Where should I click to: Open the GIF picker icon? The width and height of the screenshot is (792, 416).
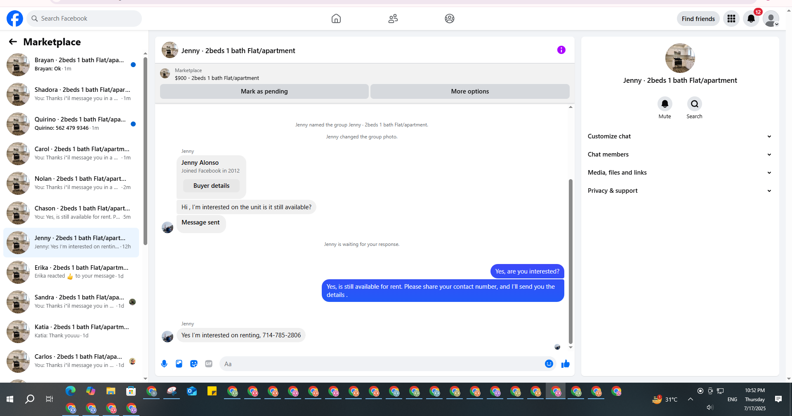[x=209, y=364]
